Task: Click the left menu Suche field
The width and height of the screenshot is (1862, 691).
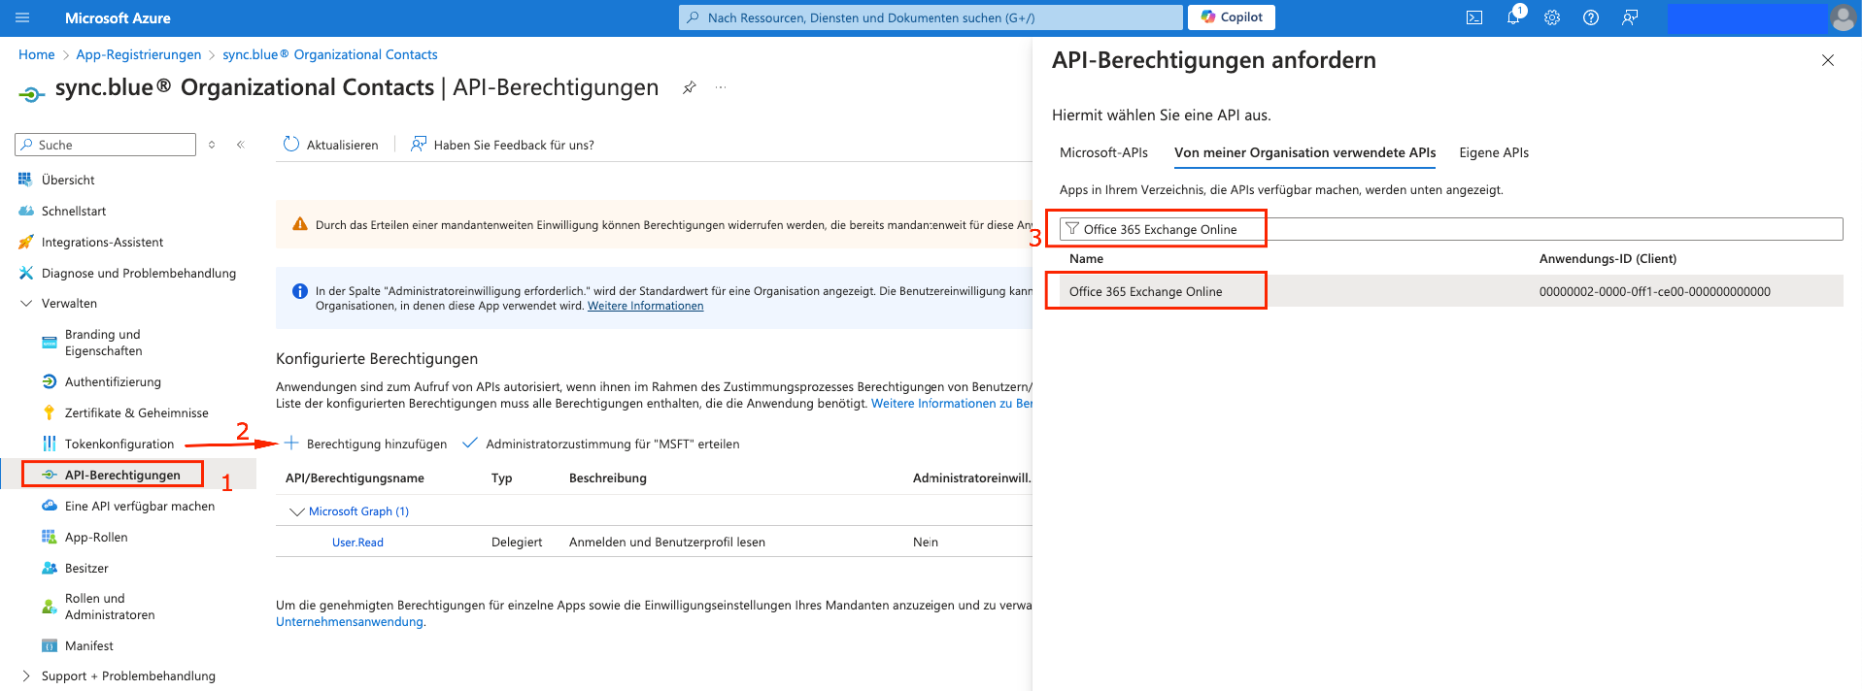Action: pos(106,145)
